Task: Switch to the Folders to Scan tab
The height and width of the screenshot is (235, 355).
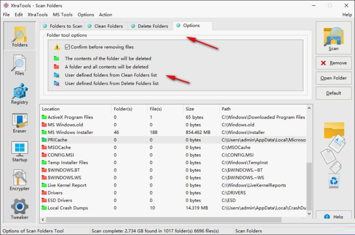Action: (63, 26)
